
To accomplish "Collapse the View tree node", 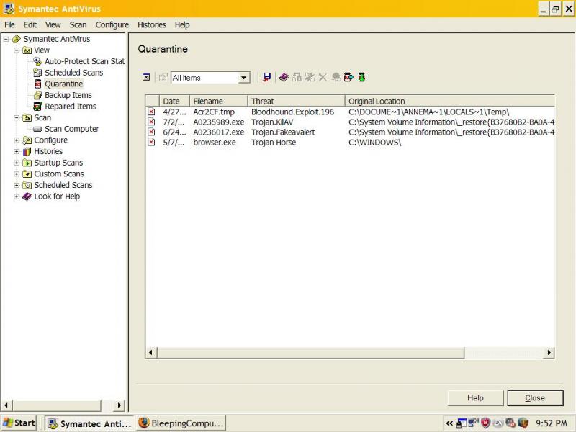I will point(17,50).
